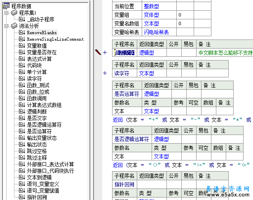The width and height of the screenshot is (253, 200).
Task: Click the 返回 line with "<>" operator
Action: click(181, 165)
